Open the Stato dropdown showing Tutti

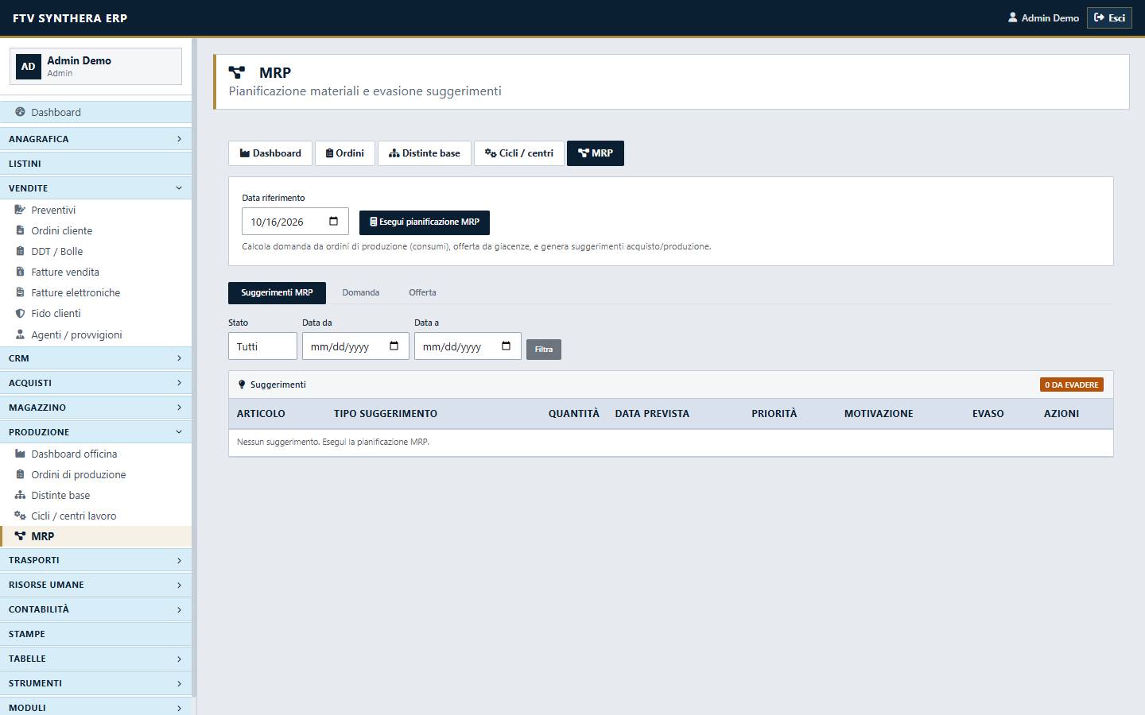pyautogui.click(x=262, y=346)
